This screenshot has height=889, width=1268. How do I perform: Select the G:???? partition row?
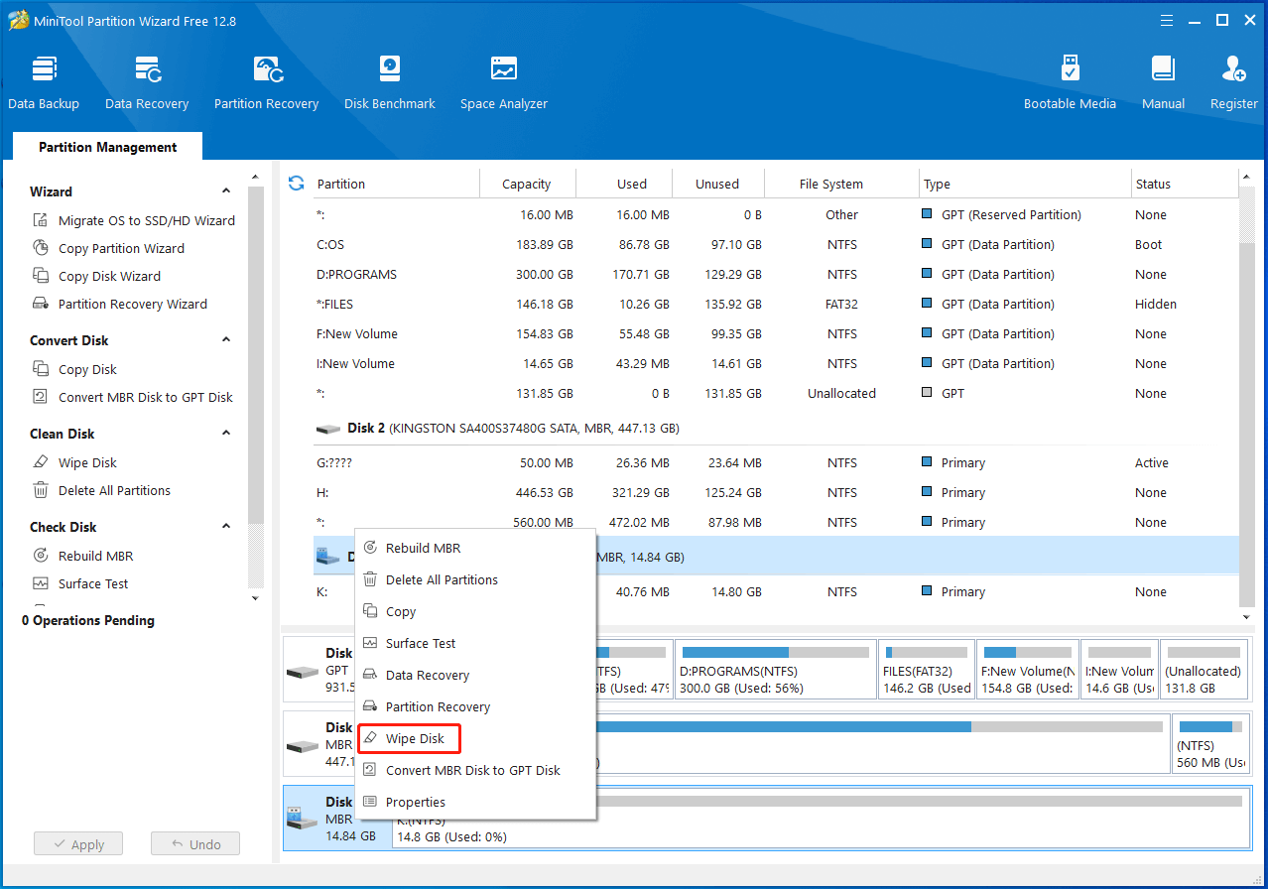tap(775, 462)
